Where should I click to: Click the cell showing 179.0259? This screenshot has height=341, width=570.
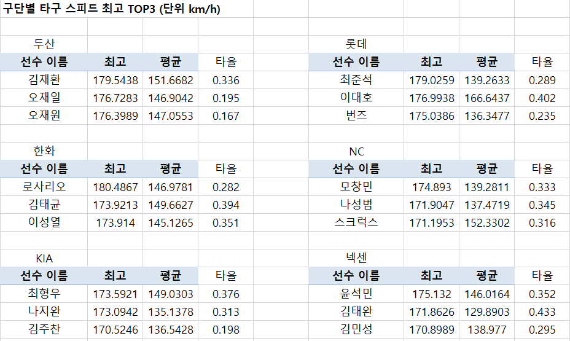pos(432,80)
